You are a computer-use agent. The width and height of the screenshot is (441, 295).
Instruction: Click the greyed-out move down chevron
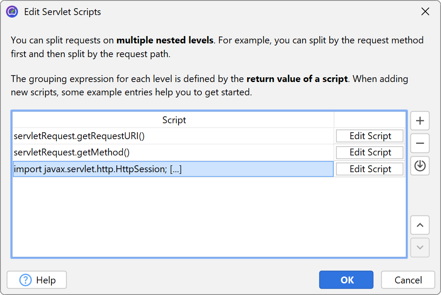tap(420, 247)
